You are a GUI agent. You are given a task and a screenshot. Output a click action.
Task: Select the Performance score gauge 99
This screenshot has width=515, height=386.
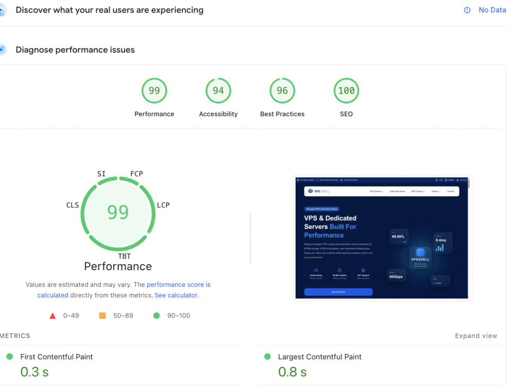click(154, 91)
